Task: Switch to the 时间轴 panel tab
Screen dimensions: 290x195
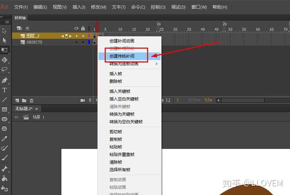Action: tap(20, 18)
